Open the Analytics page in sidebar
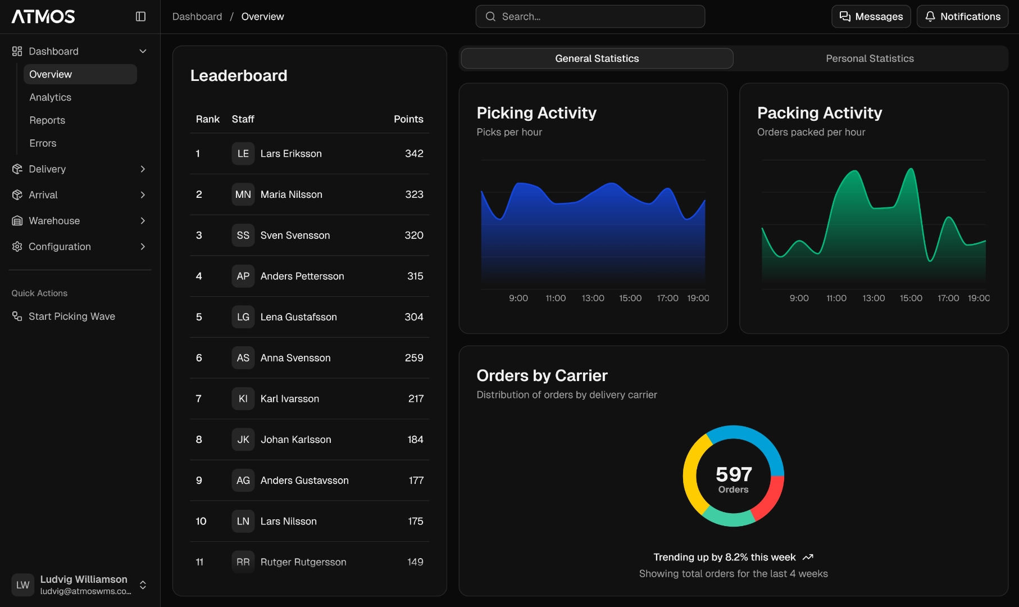The width and height of the screenshot is (1019, 607). (x=51, y=97)
